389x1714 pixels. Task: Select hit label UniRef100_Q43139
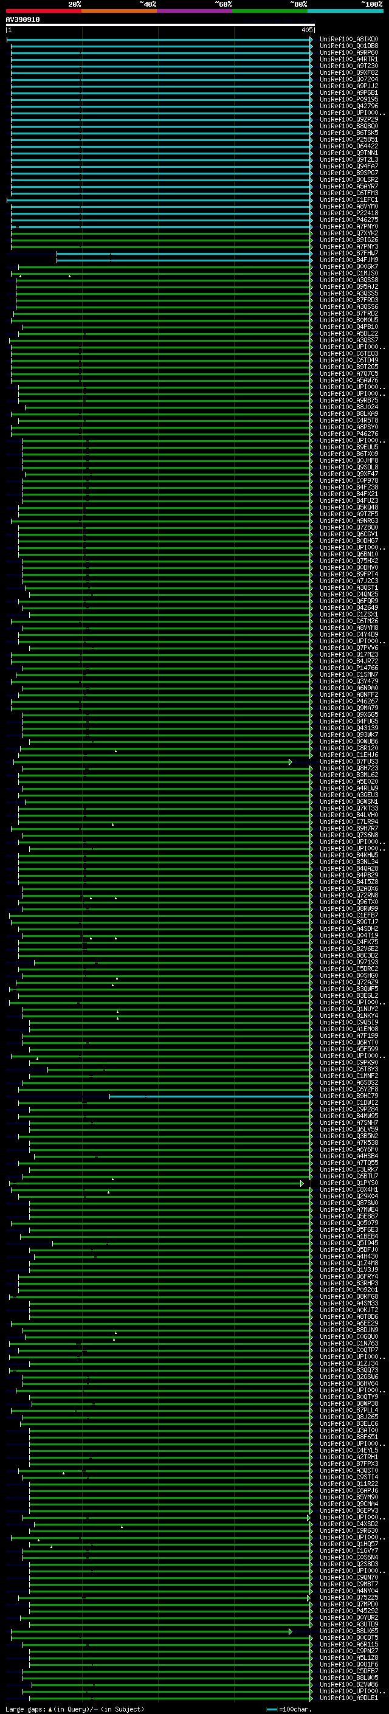point(349,728)
